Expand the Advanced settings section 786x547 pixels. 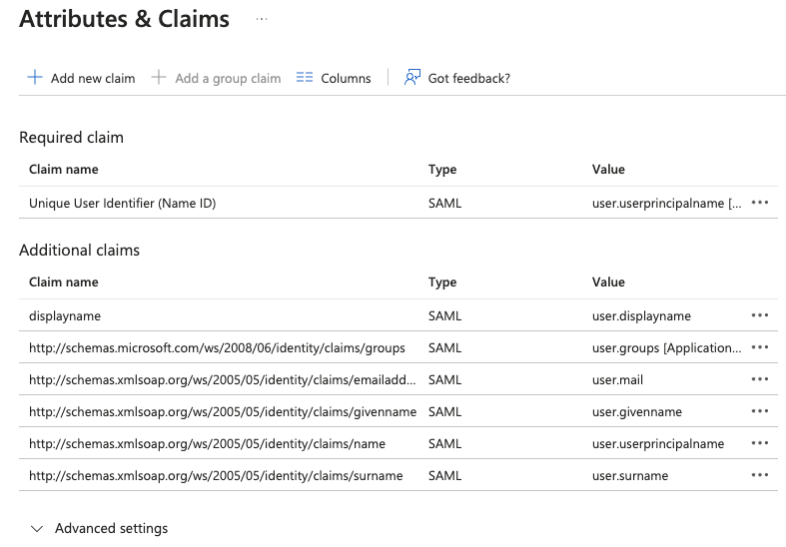(111, 528)
